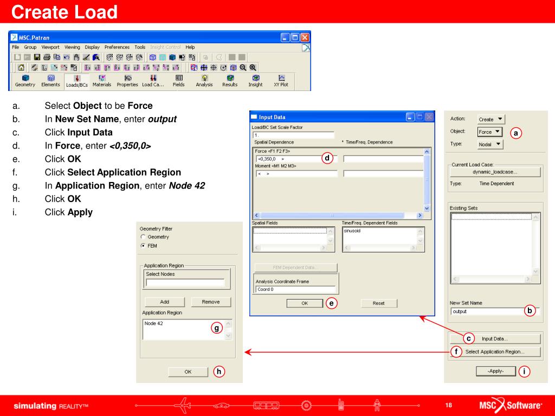Click the Force <F1 F2 F3> input field
555x416 pixels.
296,159
